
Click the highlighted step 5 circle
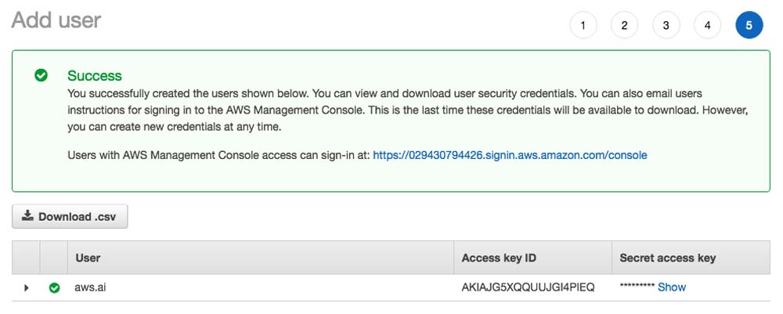coord(749,25)
